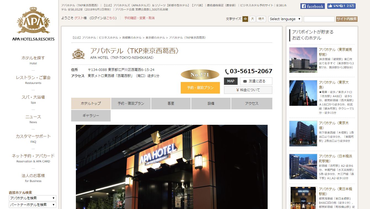Click the APA Hotels & Resorts crown logo
The image size is (370, 209).
pyautogui.click(x=33, y=24)
